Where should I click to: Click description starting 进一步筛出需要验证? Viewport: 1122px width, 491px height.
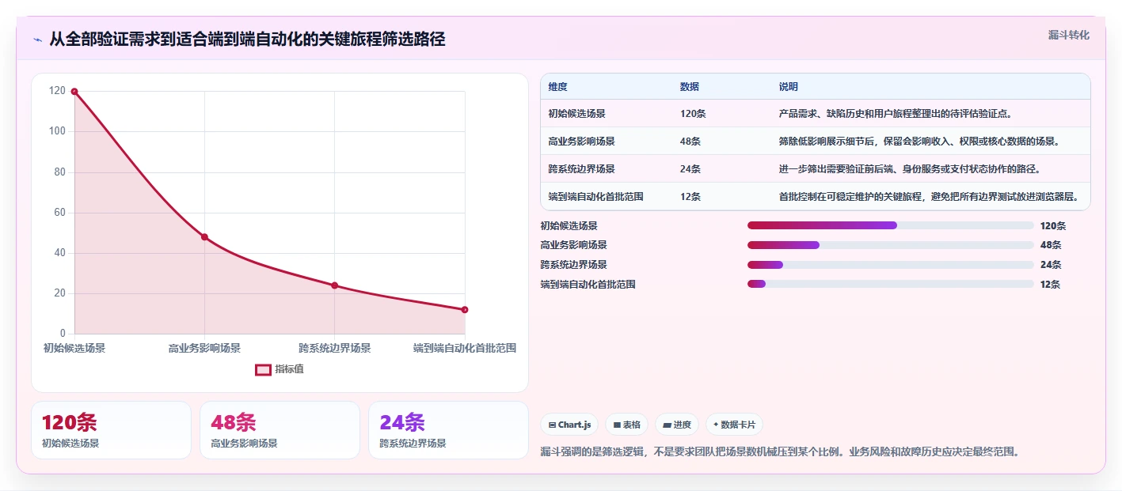coord(910,169)
